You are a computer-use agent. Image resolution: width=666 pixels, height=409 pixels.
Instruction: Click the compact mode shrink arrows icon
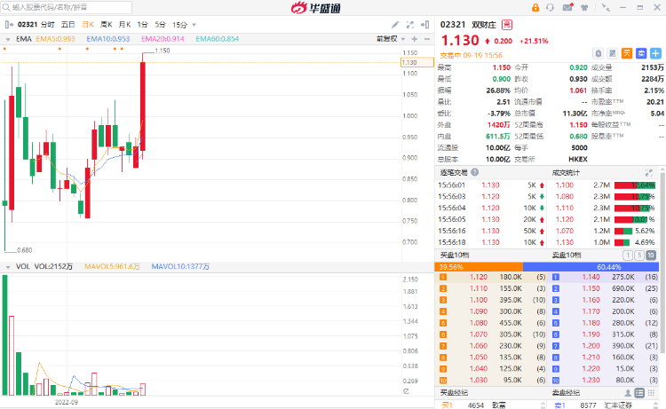coord(606,7)
